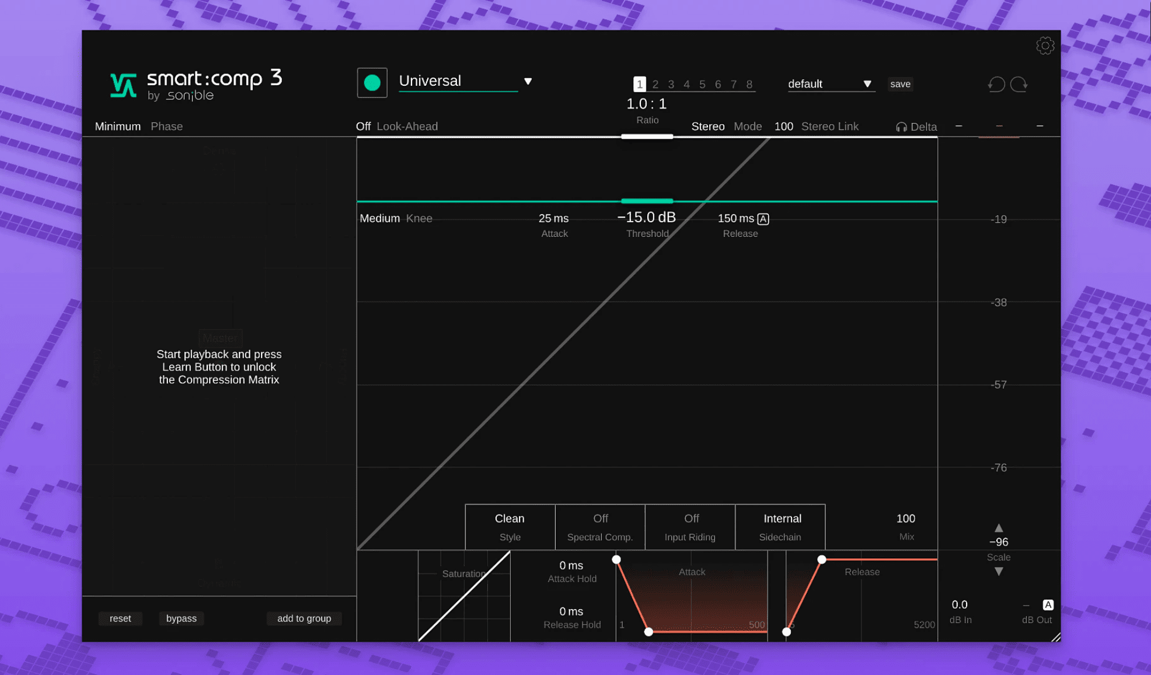Click add to group button
1151x675 pixels.
[304, 618]
